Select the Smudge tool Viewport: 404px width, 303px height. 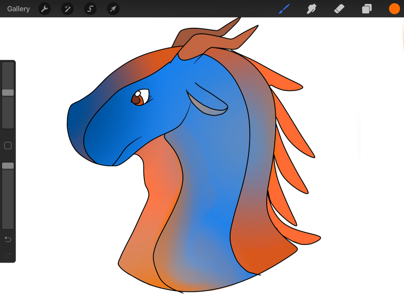[x=312, y=9]
